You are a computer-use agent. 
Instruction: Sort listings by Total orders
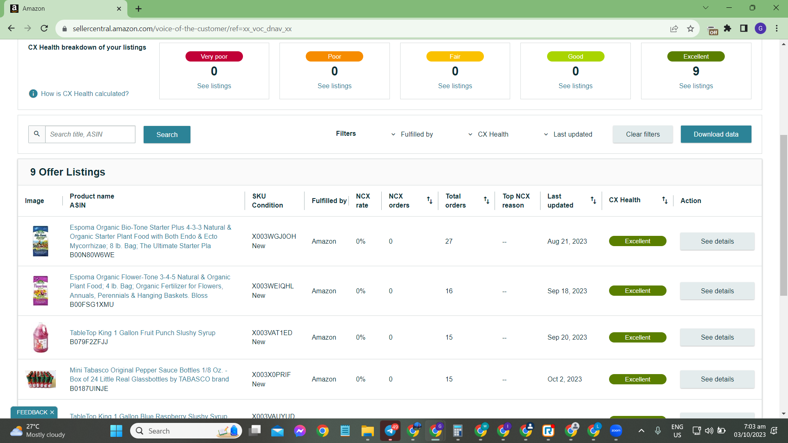[486, 200]
